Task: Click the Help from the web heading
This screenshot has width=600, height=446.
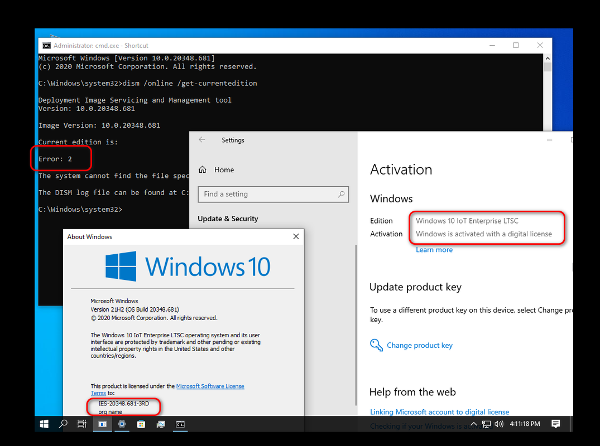Action: 412,392
